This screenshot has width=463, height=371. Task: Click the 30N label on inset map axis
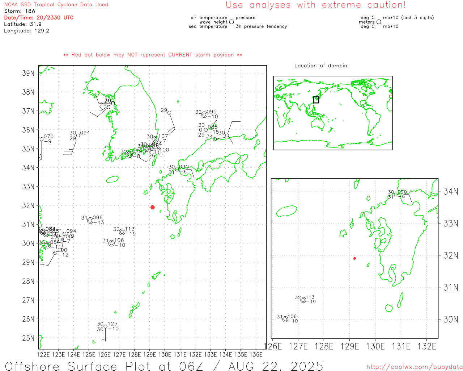(451, 319)
